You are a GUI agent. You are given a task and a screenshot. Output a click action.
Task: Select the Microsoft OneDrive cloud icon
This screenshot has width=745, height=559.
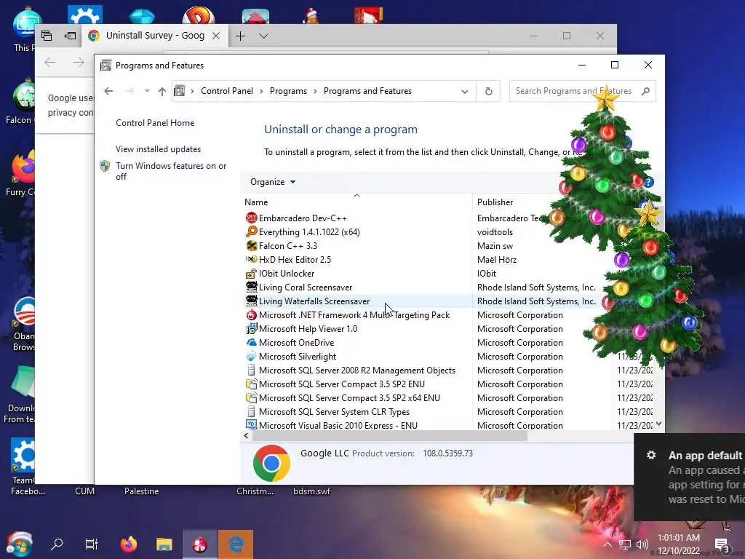pyautogui.click(x=251, y=342)
